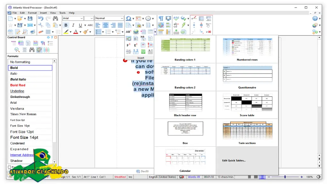327x184 pixels.
Task: Click the red font color A swatch
Action: 76,32
